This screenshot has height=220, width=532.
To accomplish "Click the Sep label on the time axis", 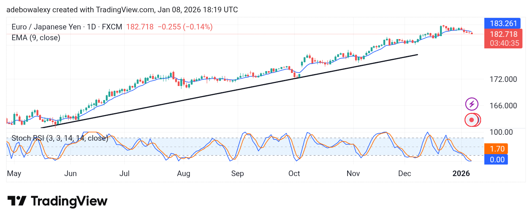I will [237, 173].
